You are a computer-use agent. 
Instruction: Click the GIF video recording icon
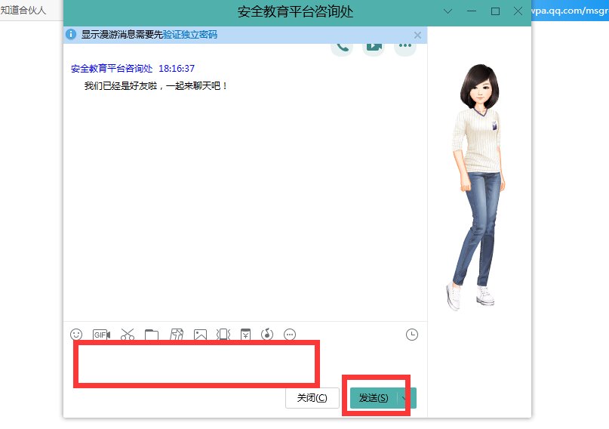(101, 335)
